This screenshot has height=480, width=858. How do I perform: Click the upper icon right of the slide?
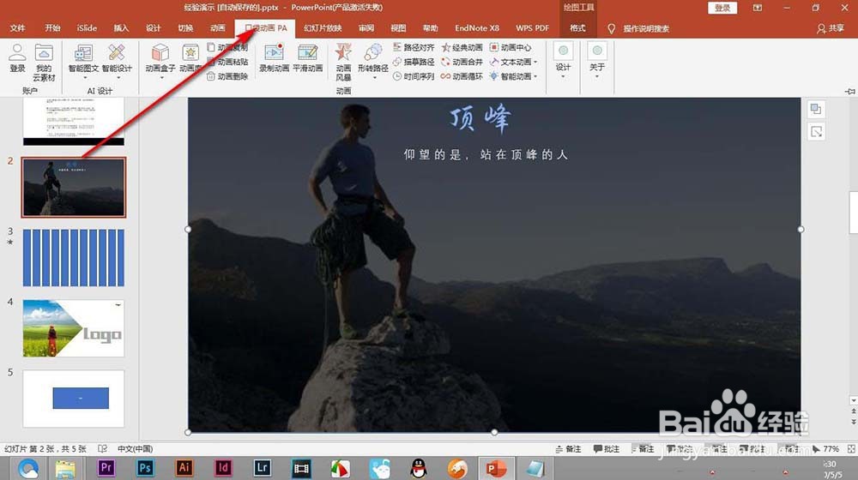tap(816, 110)
